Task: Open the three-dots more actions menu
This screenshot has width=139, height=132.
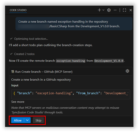Action: tap(115, 10)
